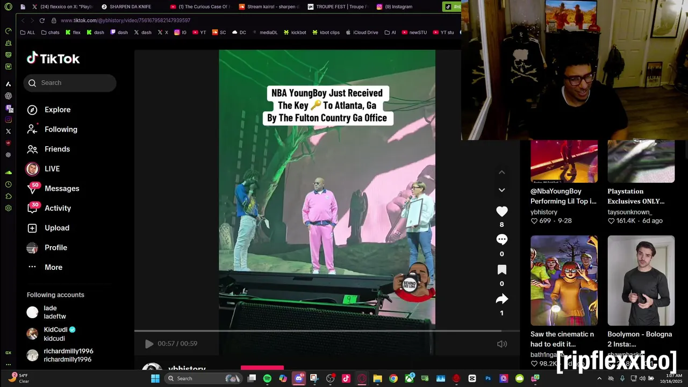This screenshot has height=387, width=688.
Task: Bookmark the video to favorites
Action: pos(501,269)
